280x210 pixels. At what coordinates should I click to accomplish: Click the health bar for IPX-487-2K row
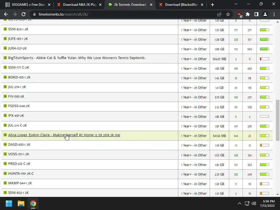coord(264,116)
